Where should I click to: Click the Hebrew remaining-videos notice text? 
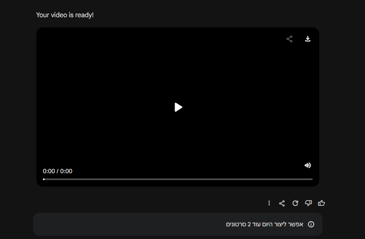264,224
